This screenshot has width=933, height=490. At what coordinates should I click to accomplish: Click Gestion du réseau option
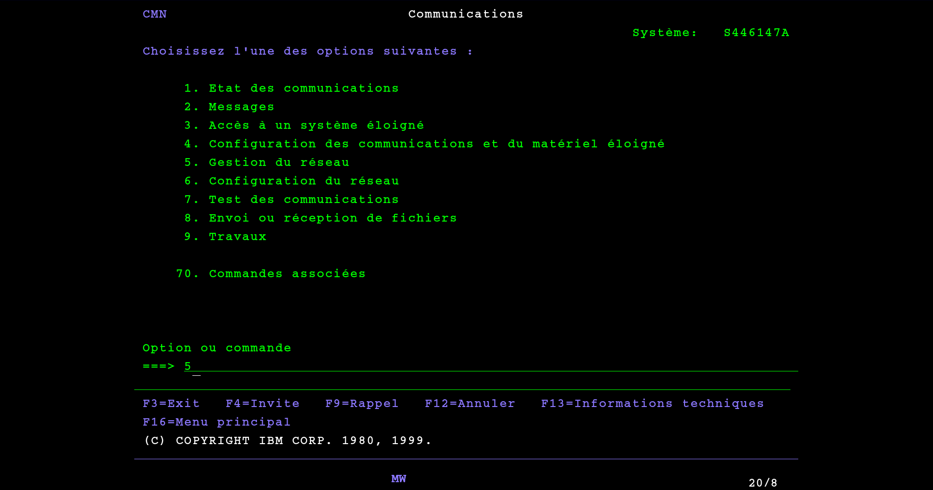[279, 163]
